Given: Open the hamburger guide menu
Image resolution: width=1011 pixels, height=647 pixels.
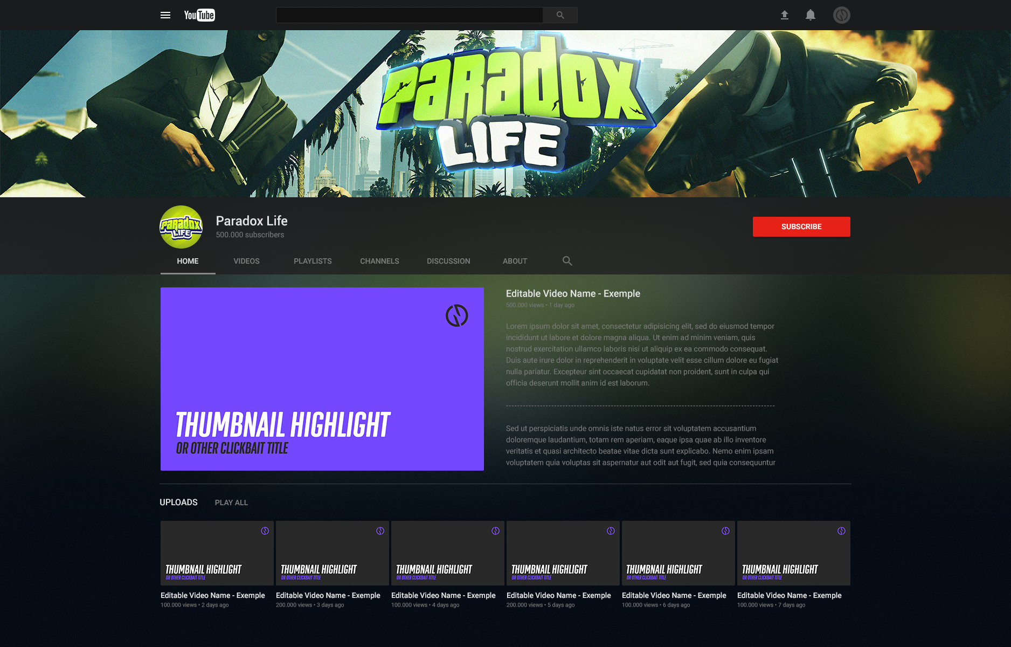Looking at the screenshot, I should click(x=165, y=15).
